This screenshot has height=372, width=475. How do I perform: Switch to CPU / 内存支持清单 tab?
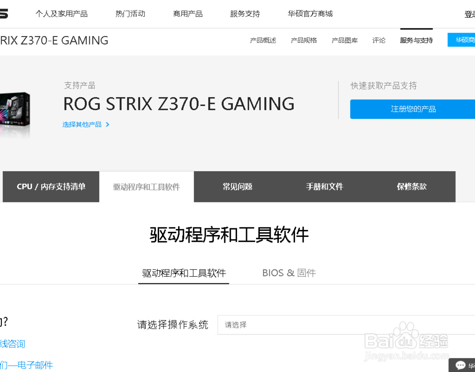point(51,187)
